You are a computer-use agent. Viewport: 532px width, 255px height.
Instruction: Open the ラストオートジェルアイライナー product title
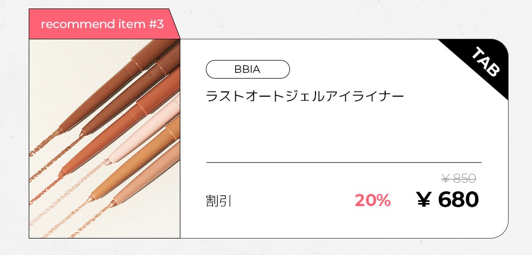305,97
